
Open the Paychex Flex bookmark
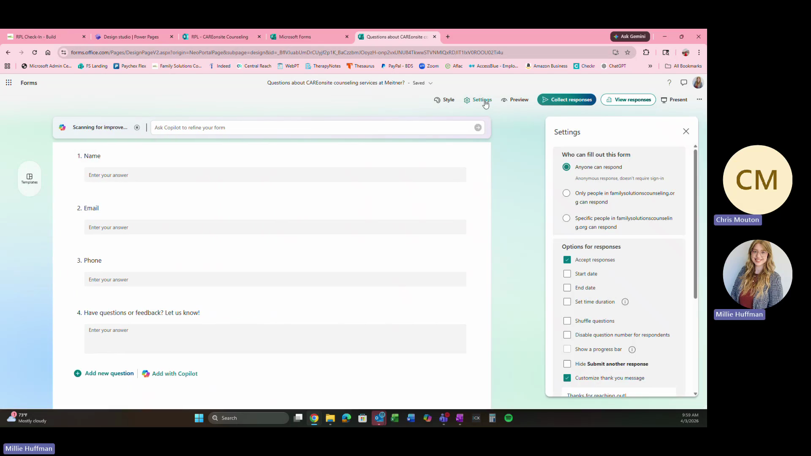[130, 66]
